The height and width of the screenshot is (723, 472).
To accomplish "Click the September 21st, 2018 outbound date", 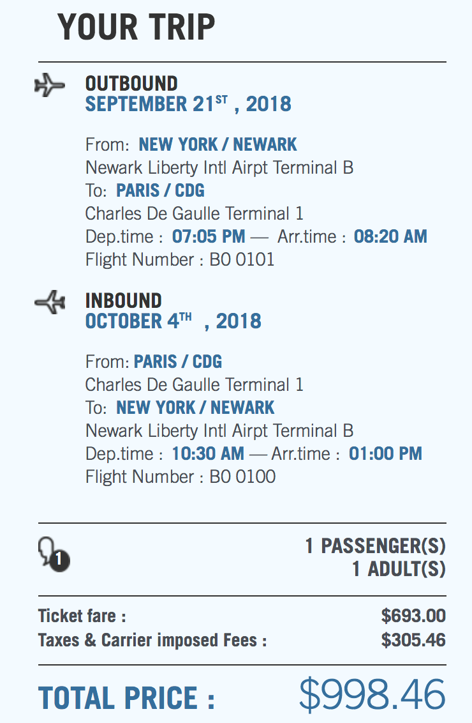I will click(188, 104).
